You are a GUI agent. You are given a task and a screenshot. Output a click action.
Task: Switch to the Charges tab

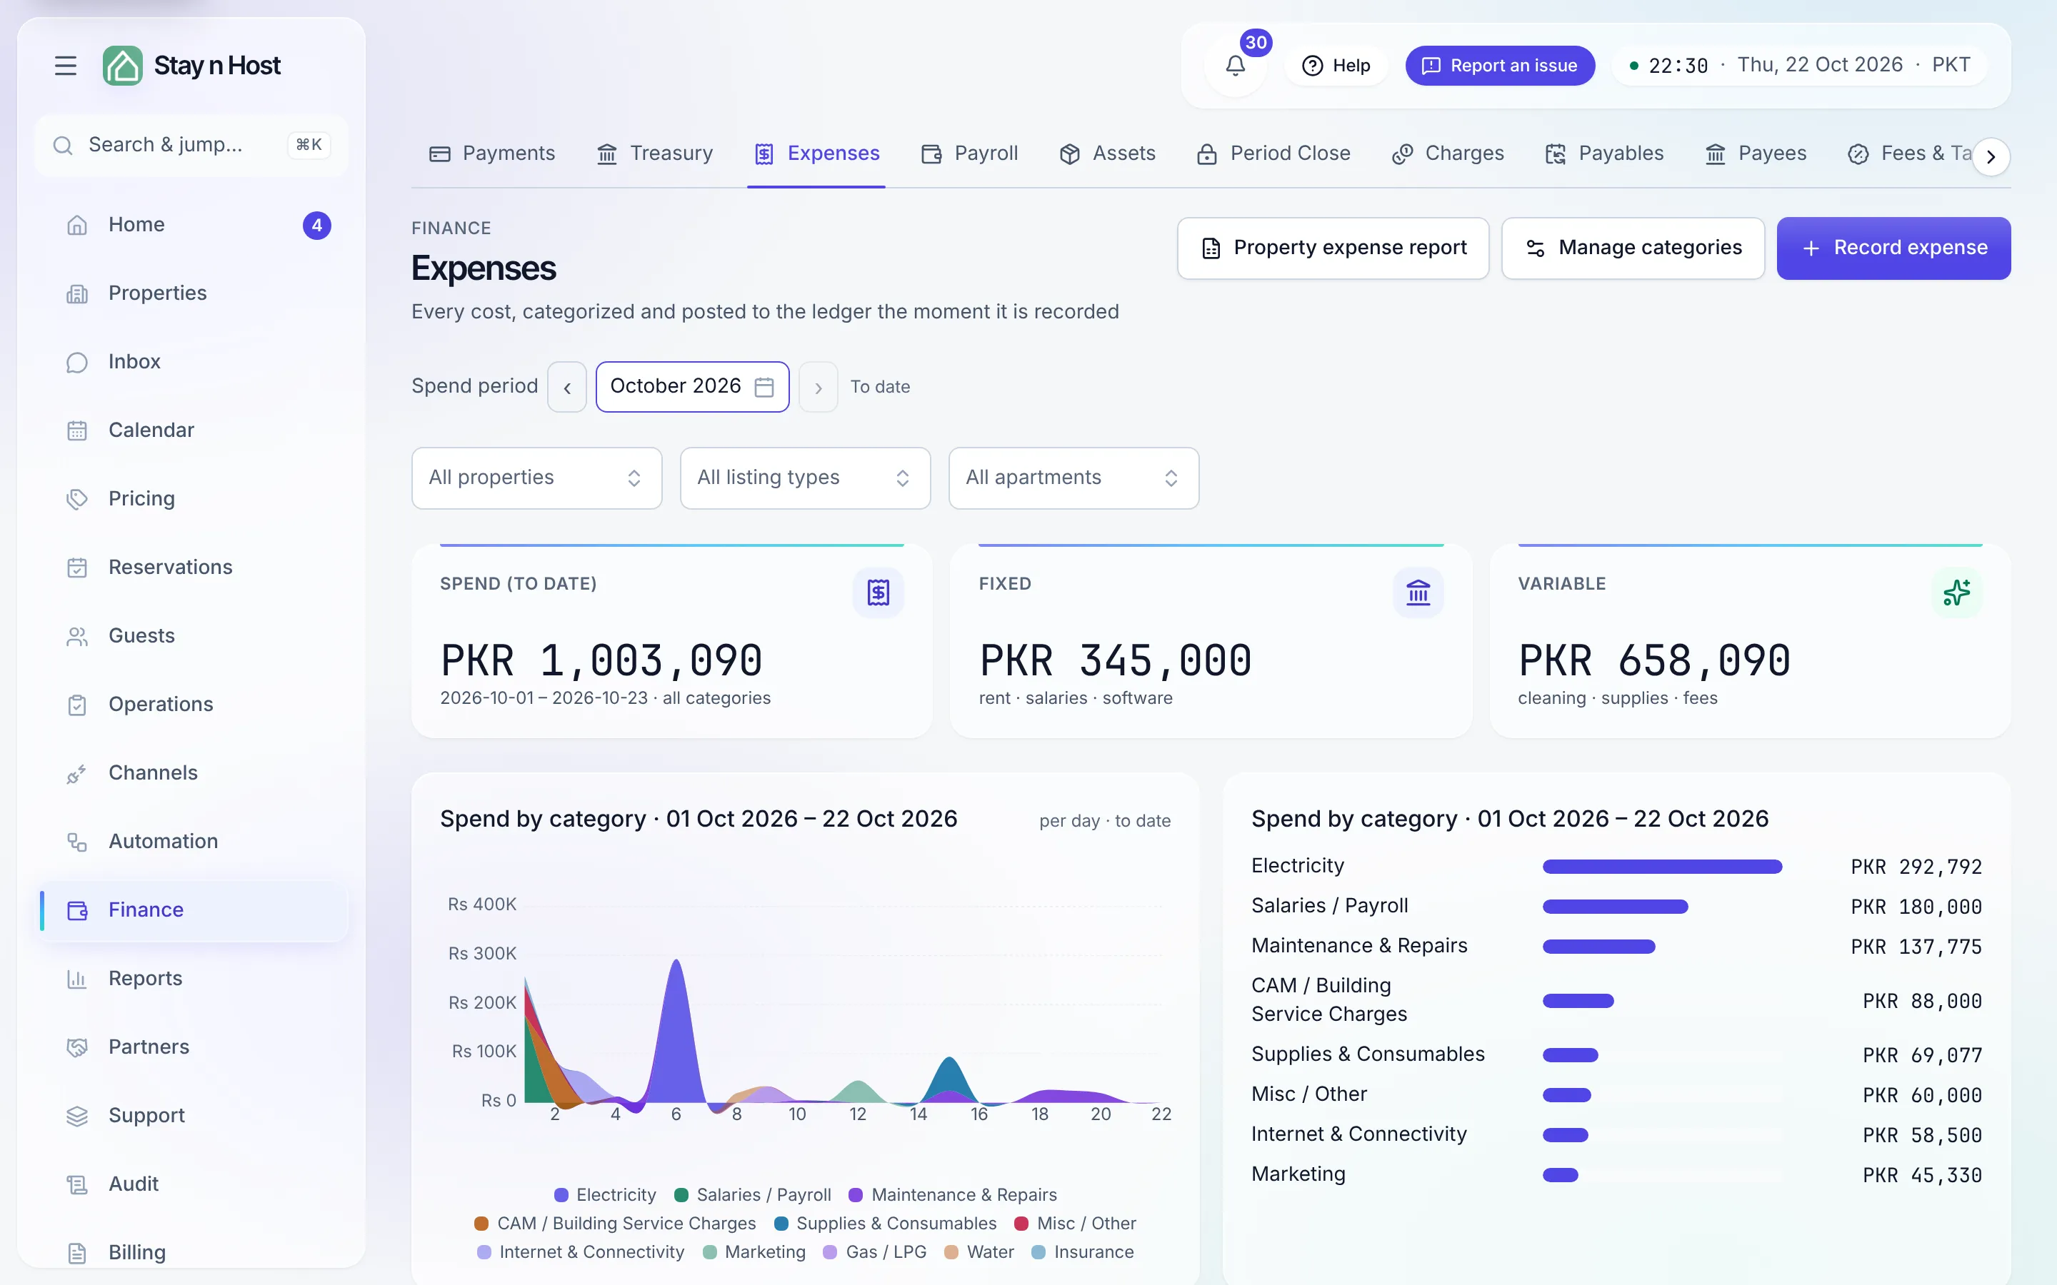[1448, 153]
